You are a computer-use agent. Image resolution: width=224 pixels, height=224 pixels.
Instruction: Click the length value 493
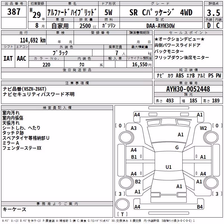pyautogui.click(x=170, y=101)
